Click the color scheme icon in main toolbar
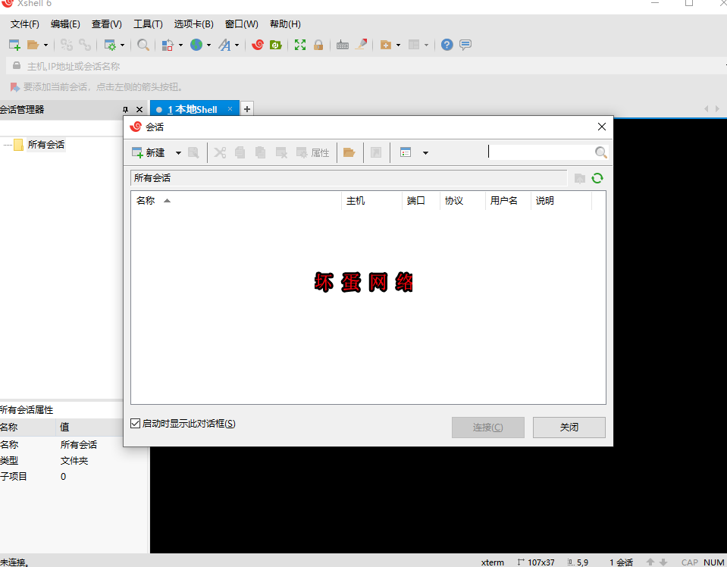The image size is (727, 567). pyautogui.click(x=168, y=45)
